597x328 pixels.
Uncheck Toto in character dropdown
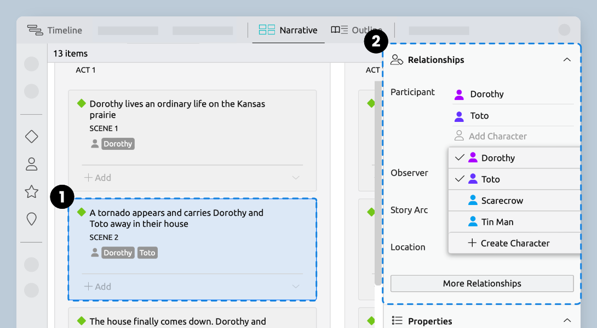click(x=514, y=179)
